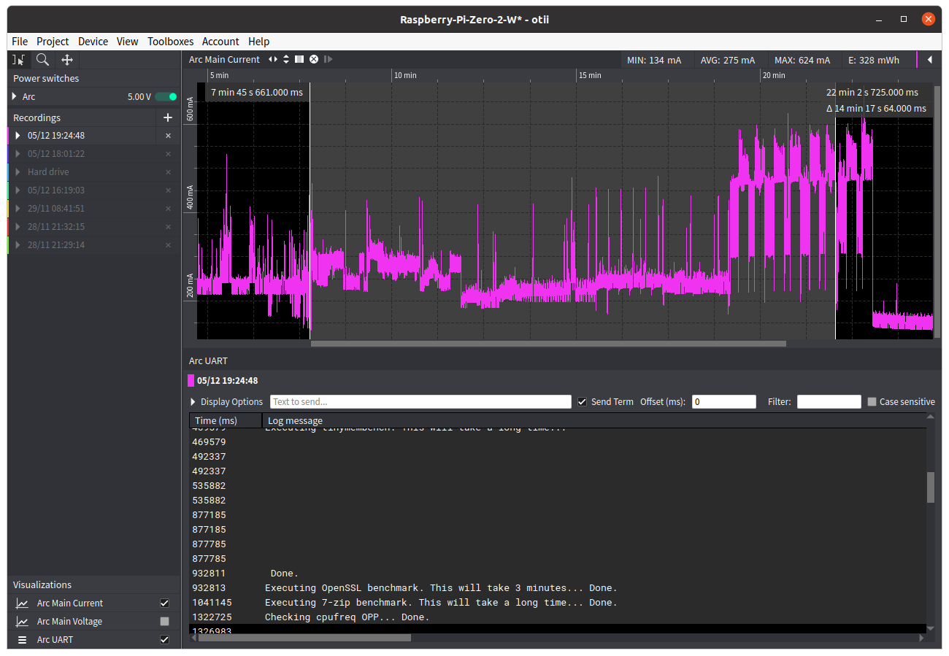Click the graph's horizontal scrollbar thumb
The width and height of the screenshot is (949, 656).
(x=548, y=344)
